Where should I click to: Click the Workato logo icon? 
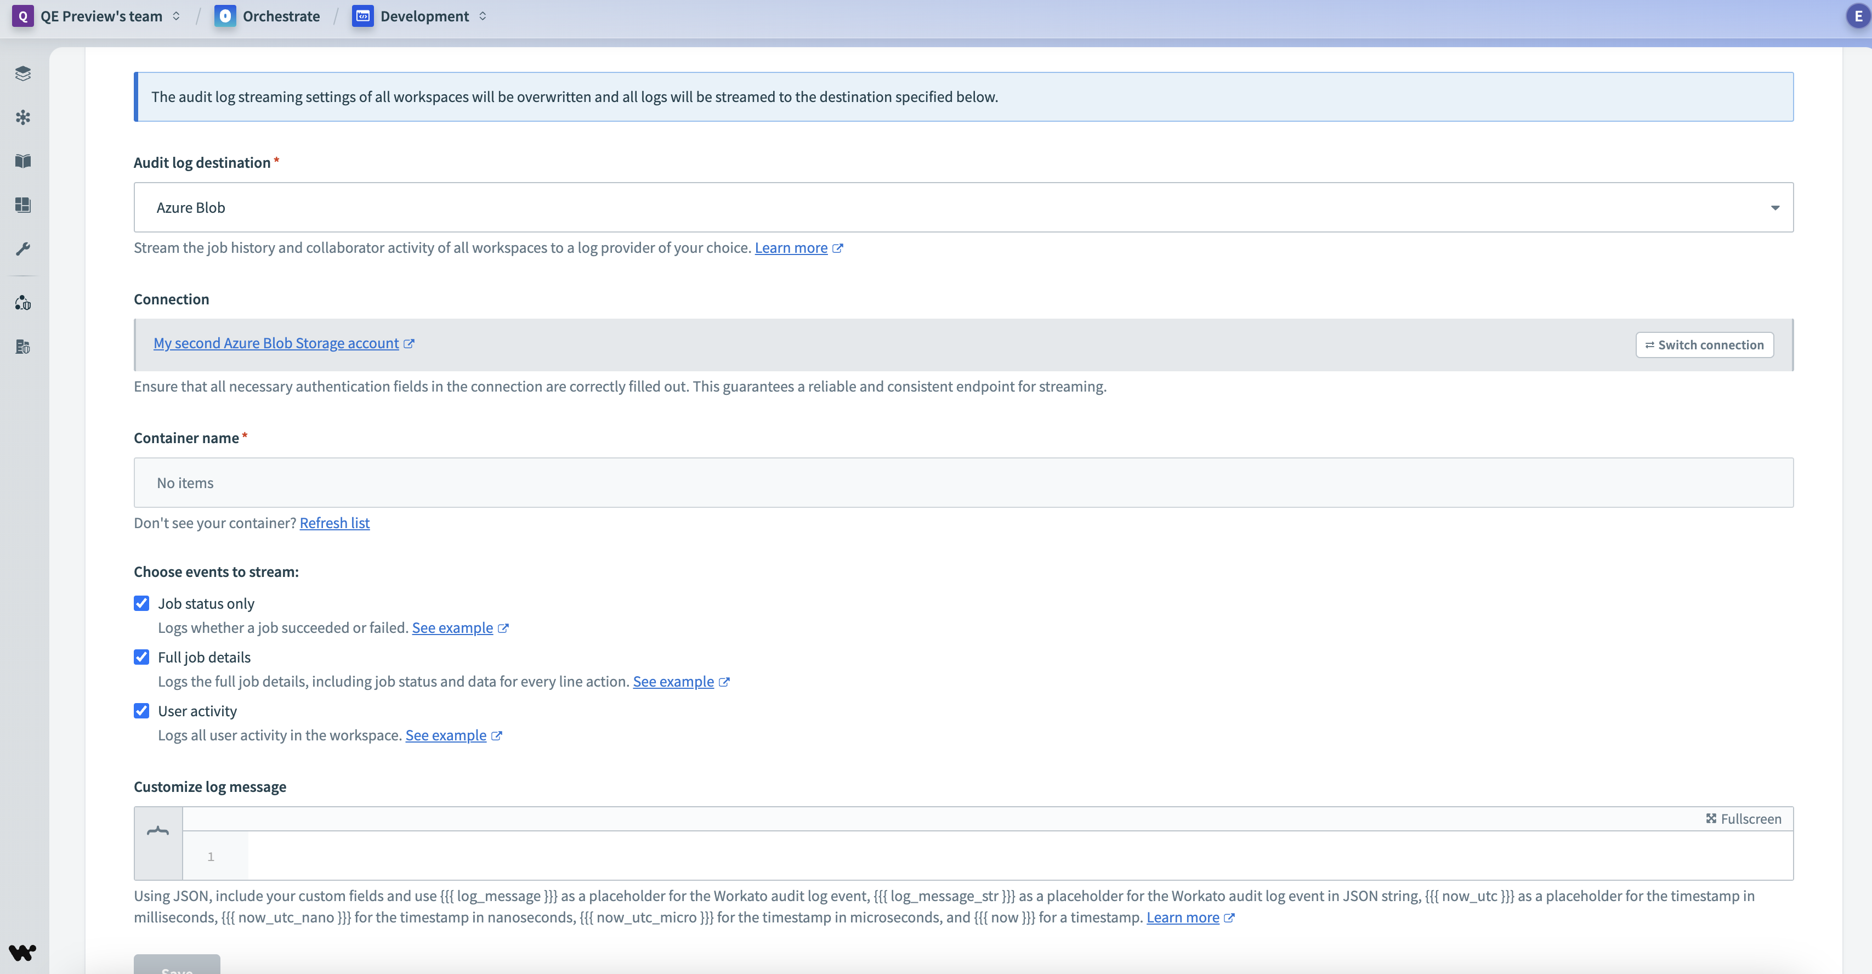point(22,952)
